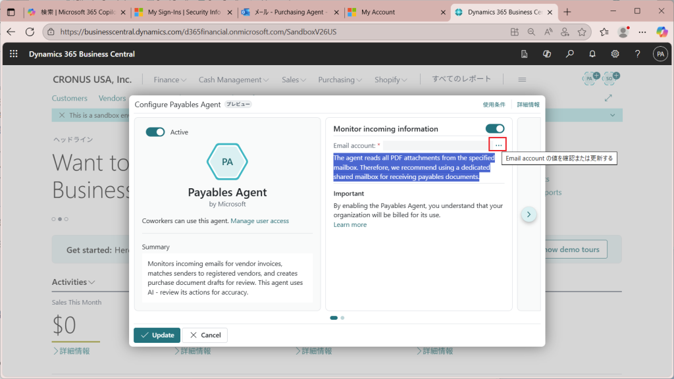Open すべてのレポート menu item
The height and width of the screenshot is (379, 674).
click(x=461, y=79)
